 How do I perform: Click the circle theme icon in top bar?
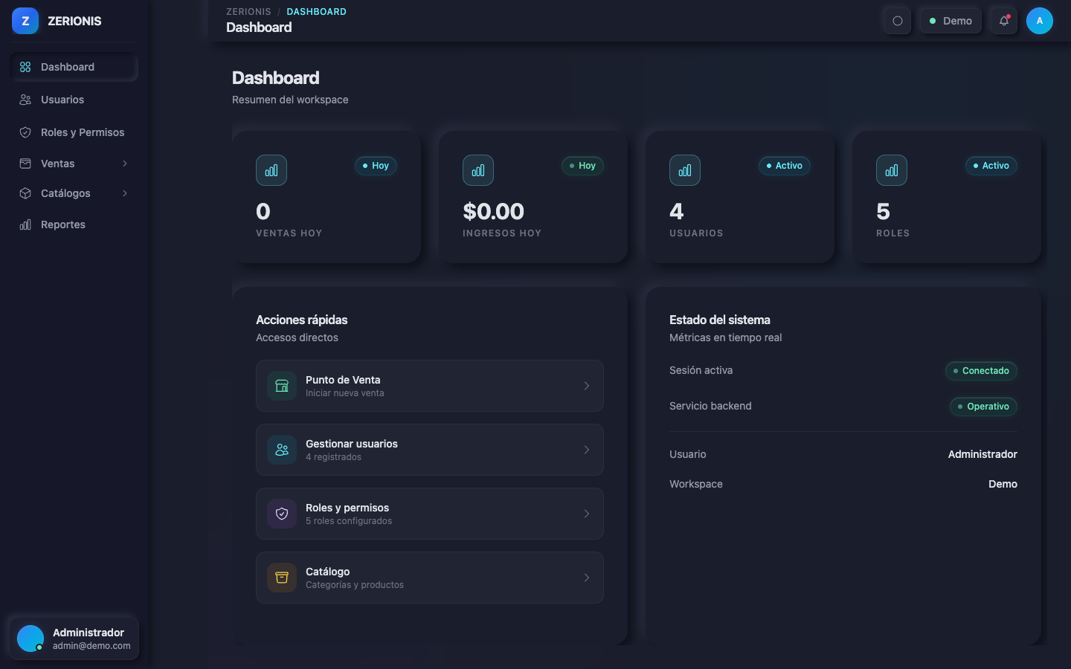tap(898, 21)
